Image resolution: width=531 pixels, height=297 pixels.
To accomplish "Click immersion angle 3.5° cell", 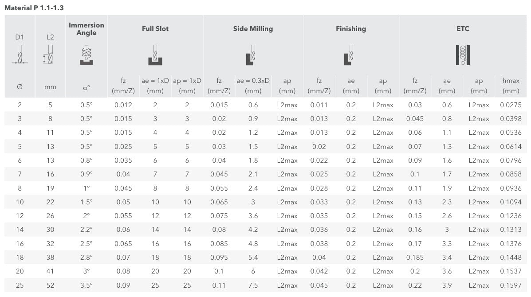I will pos(87,285).
